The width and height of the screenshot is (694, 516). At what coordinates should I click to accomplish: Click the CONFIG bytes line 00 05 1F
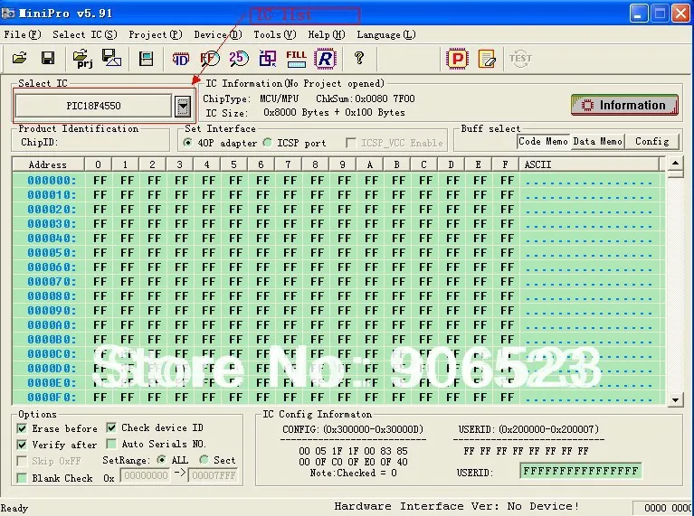point(353,451)
